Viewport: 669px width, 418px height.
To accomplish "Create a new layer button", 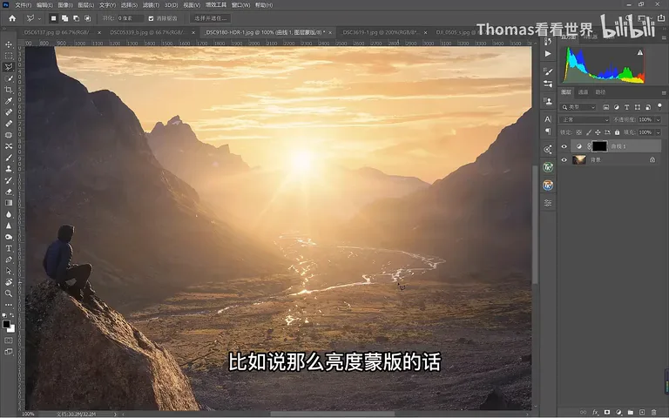I will click(642, 412).
